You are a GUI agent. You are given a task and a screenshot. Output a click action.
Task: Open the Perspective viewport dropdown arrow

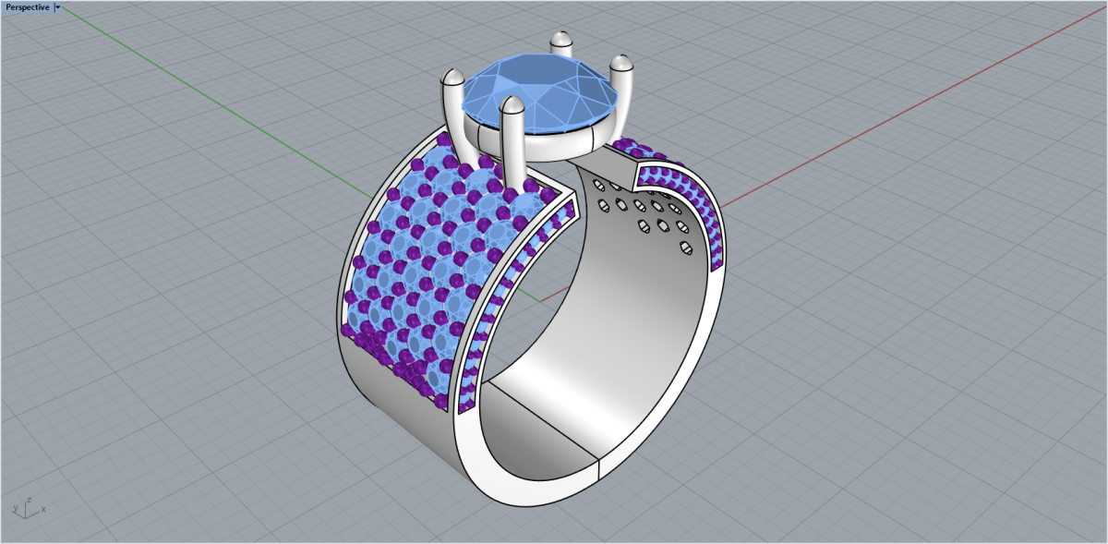58,7
